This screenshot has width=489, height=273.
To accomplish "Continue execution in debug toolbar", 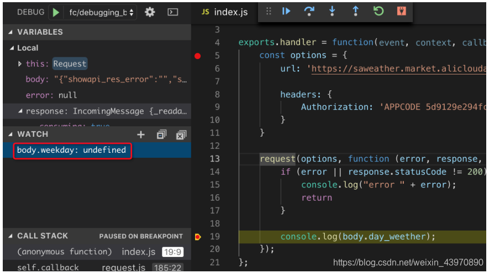I will pyautogui.click(x=286, y=12).
